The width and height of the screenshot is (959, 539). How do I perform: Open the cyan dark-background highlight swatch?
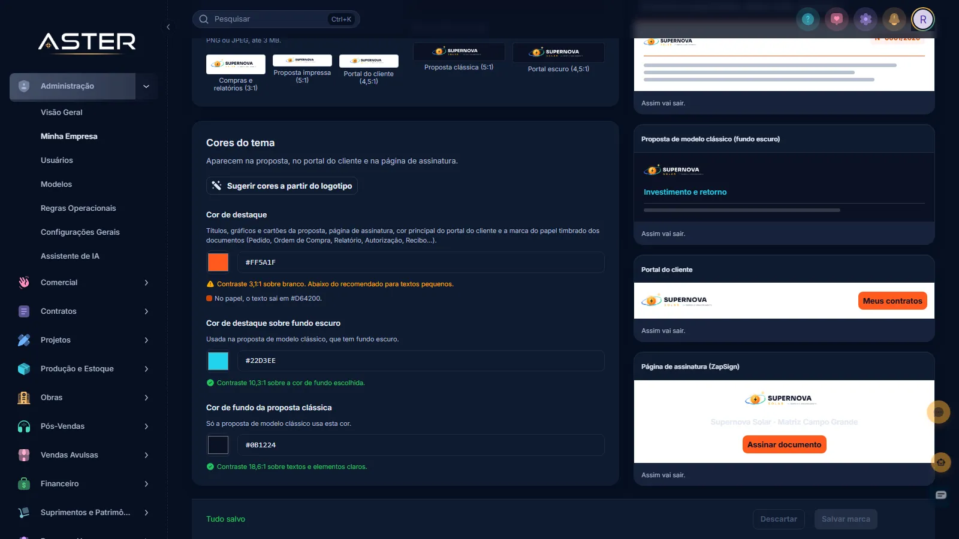coord(218,361)
